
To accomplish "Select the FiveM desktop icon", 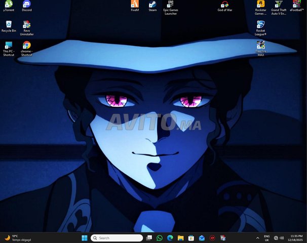I will point(135,5).
